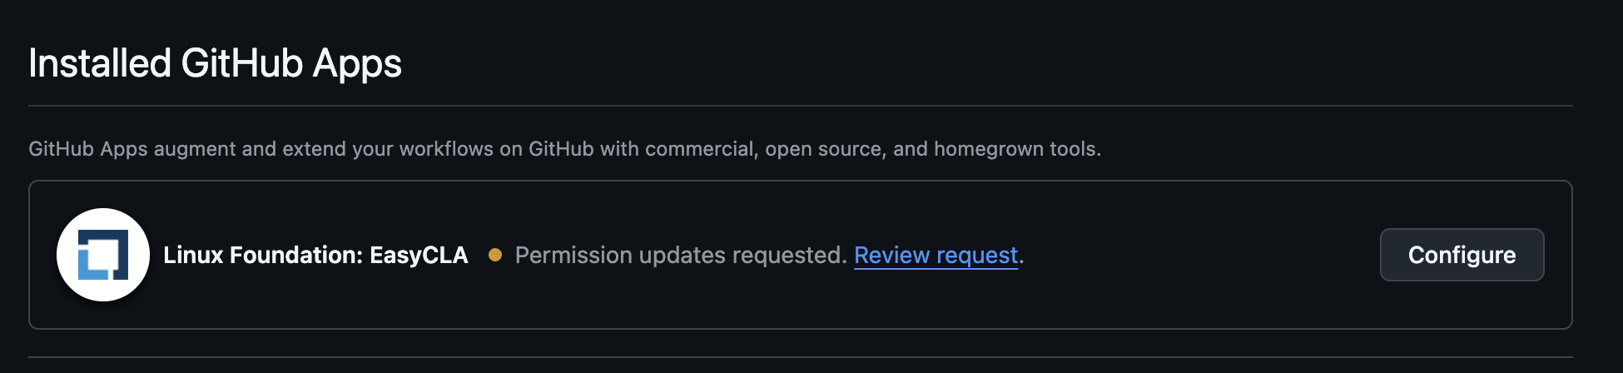Click the word "Apps" in the page heading
This screenshot has width=1623, height=373.
pos(357,63)
